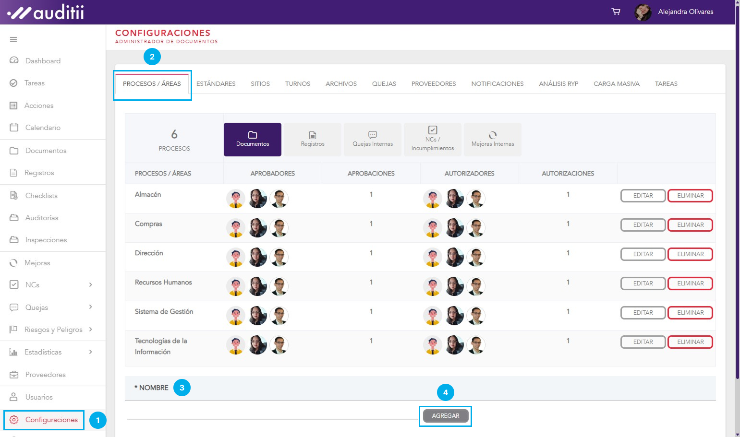Switch to the ESTÁNDARES tab

(216, 83)
